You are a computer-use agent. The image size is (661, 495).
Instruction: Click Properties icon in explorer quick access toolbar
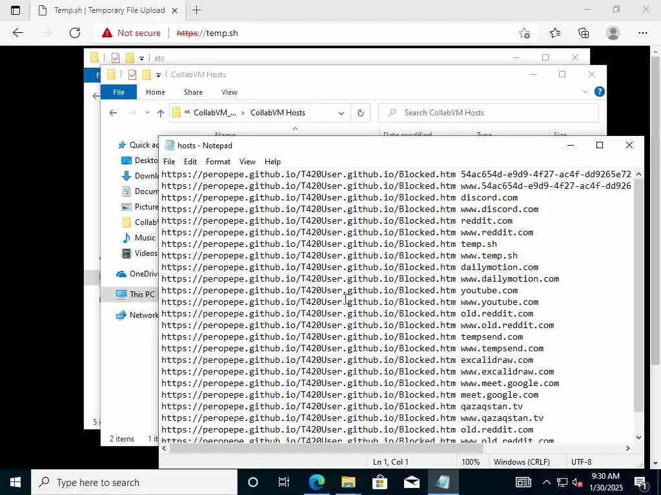click(132, 75)
